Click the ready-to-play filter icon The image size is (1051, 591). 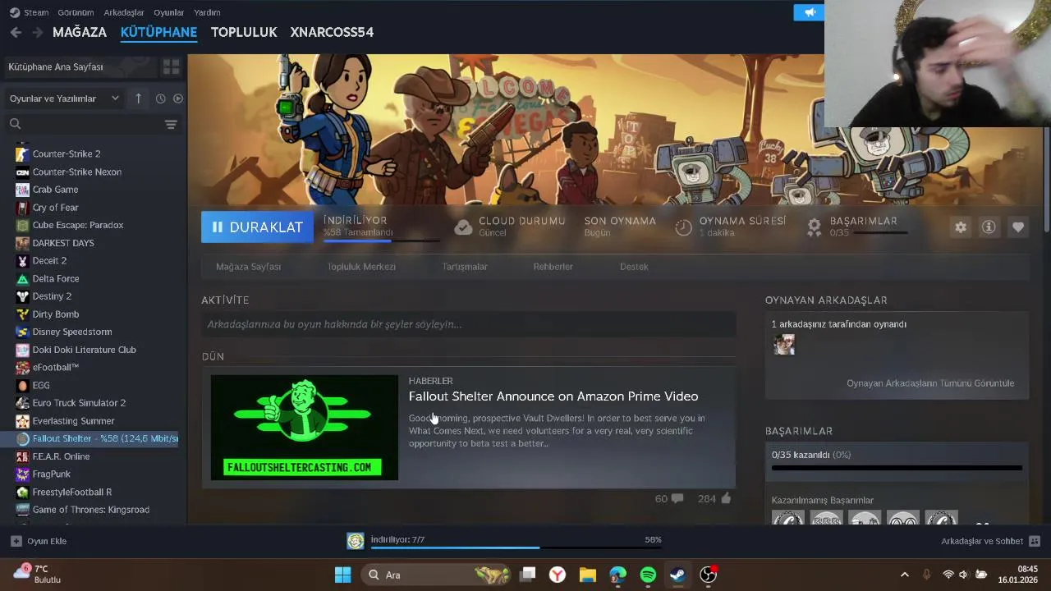pyautogui.click(x=178, y=98)
